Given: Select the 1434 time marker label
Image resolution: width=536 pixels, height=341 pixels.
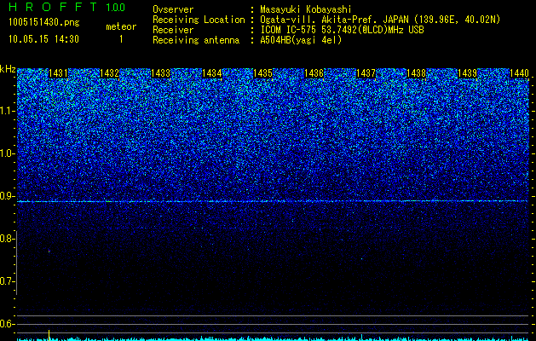Looking at the screenshot, I should [212, 73].
